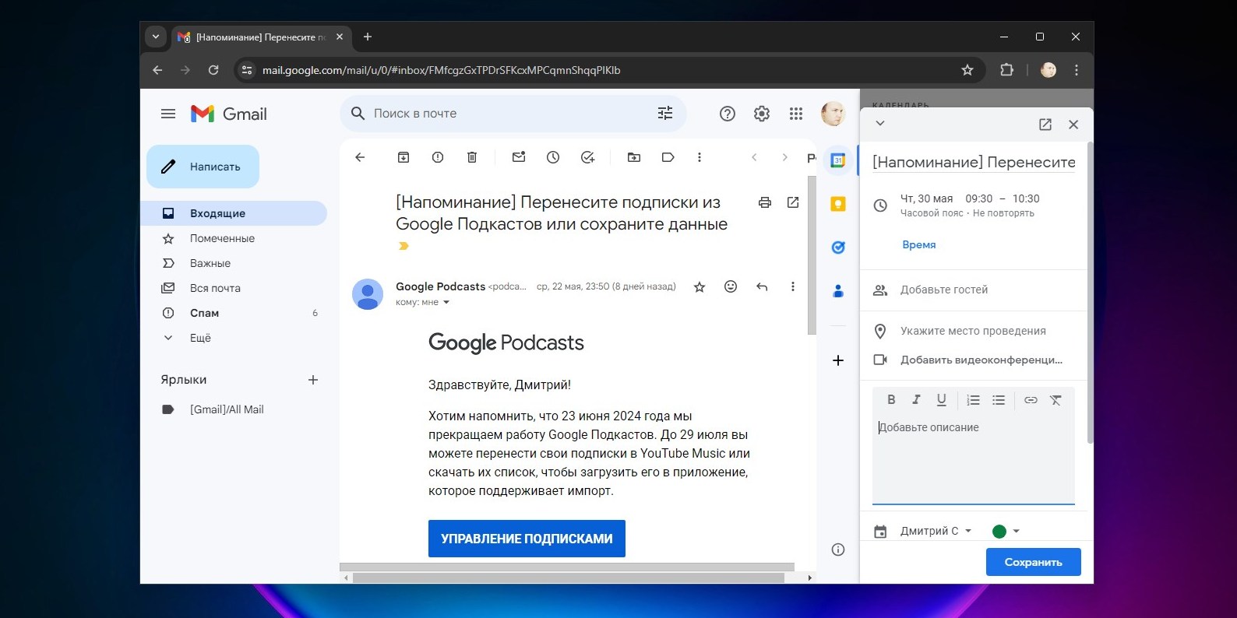
Task: Toggle italic in event description
Action: [x=916, y=400]
